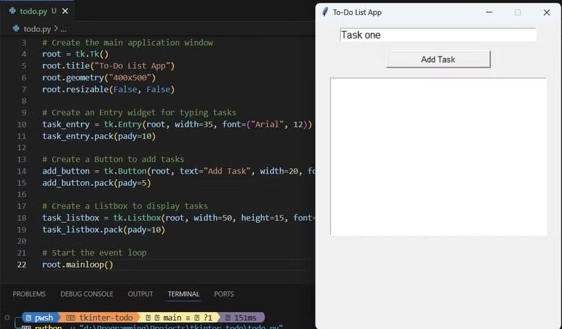Click the terminal command decoration circle
Viewport: 562px width, 329px height.
click(x=7, y=317)
